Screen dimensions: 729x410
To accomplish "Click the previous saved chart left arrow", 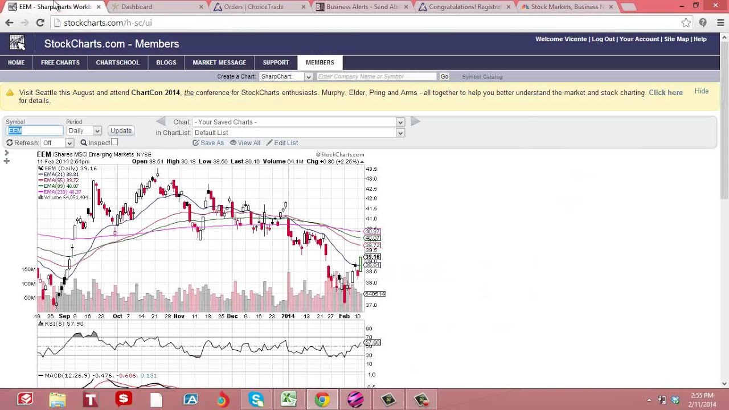I will click(161, 121).
